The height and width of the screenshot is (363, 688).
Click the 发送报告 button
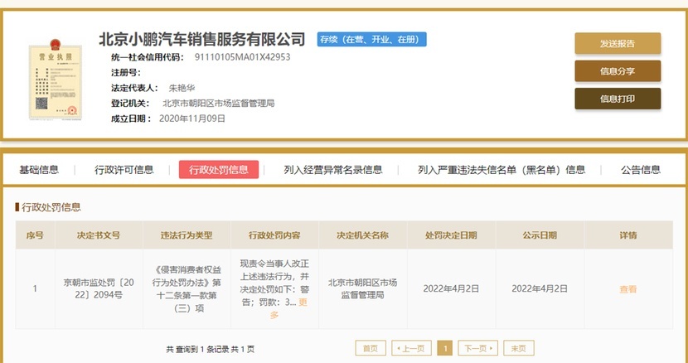coord(618,43)
